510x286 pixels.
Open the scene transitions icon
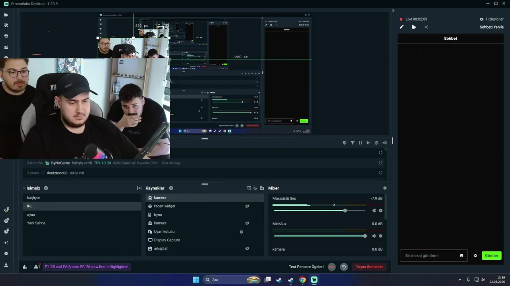click(x=139, y=188)
